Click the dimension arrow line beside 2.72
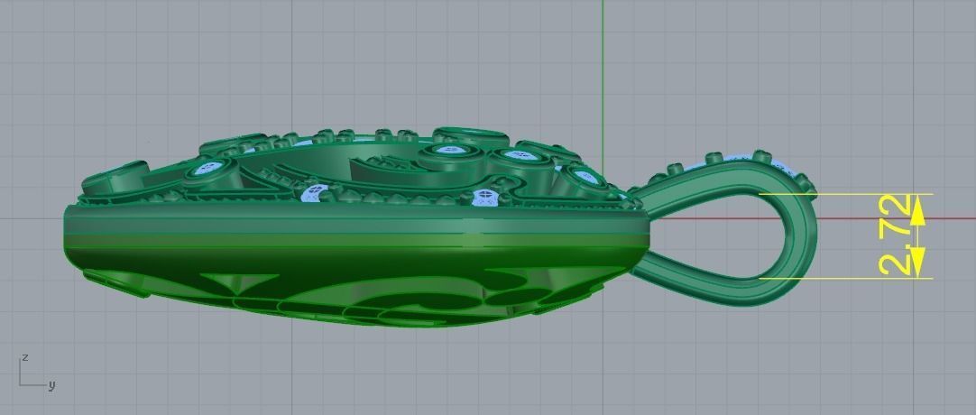 point(918,235)
